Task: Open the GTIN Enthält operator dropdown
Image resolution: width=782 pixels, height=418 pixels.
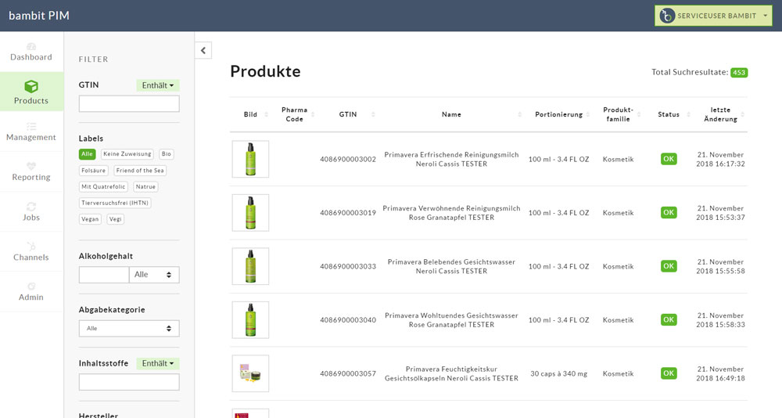Action: [158, 85]
